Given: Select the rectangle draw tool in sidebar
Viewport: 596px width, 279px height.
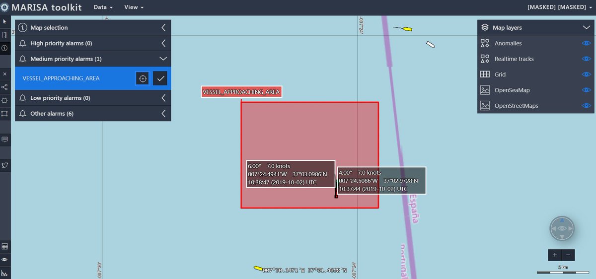Looking at the screenshot, I should (x=4, y=114).
